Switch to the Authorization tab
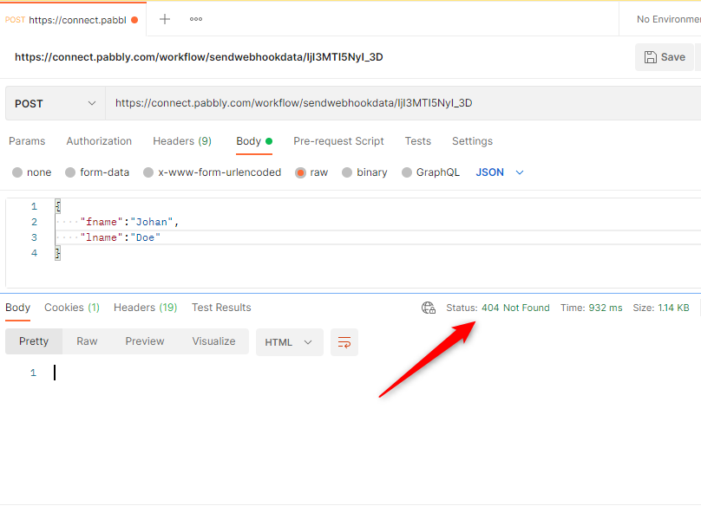 pos(99,141)
